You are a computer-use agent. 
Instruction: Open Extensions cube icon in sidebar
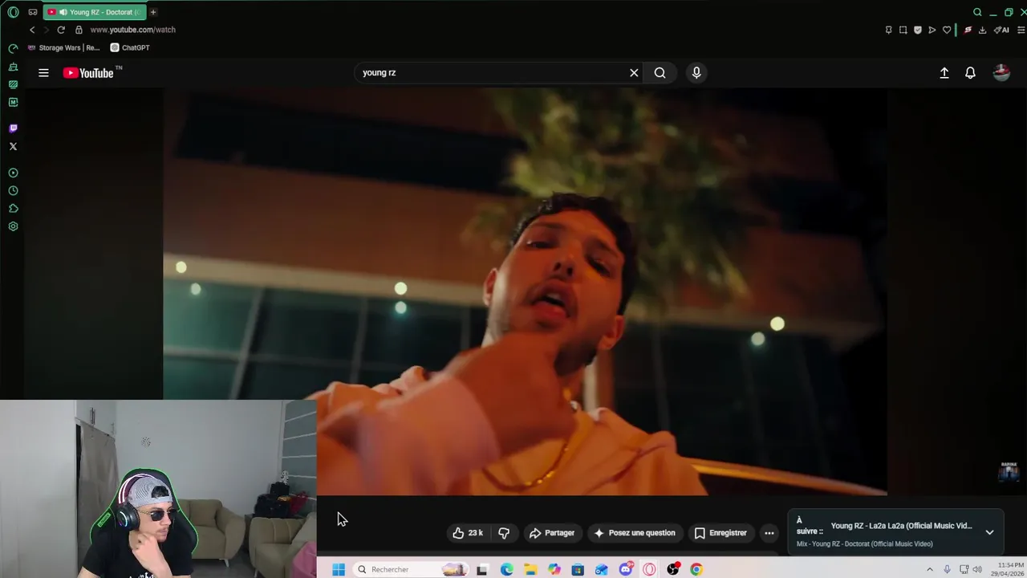[x=13, y=209]
